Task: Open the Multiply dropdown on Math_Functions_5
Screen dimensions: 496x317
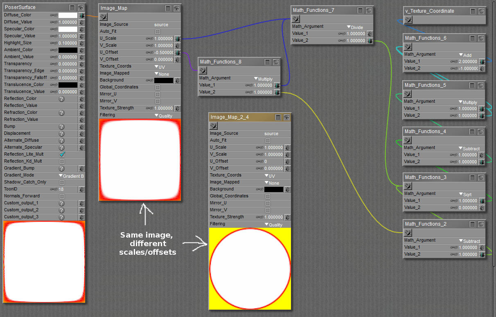Action: click(468, 102)
